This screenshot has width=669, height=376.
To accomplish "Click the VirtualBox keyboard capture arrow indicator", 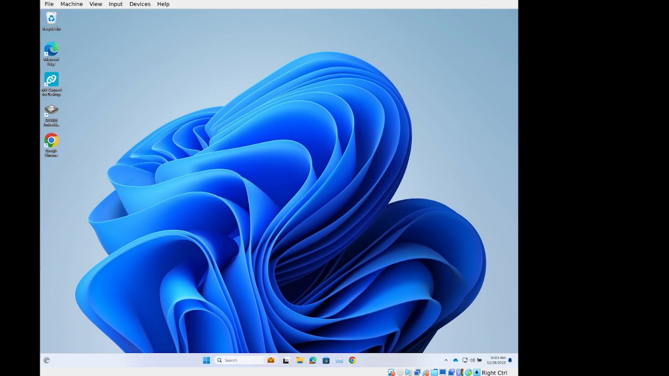I will coord(477,372).
